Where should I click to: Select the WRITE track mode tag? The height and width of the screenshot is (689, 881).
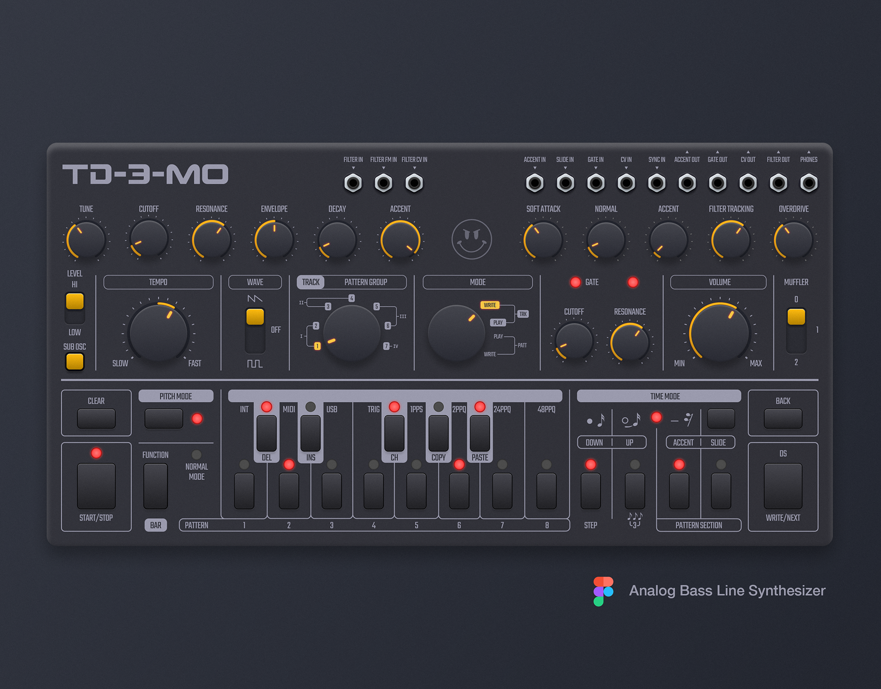pyautogui.click(x=490, y=305)
